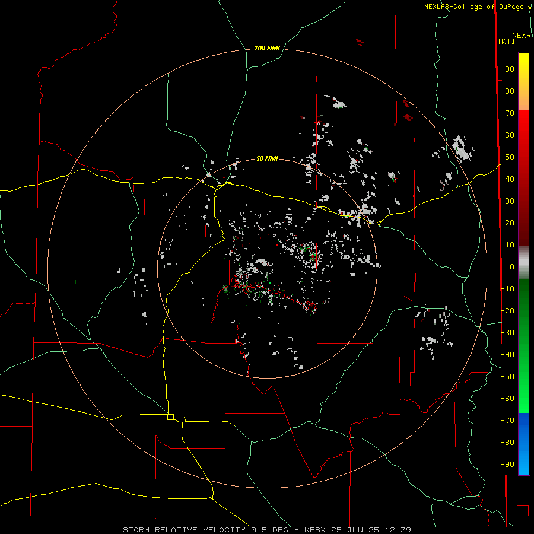Click the -70 label on the velocity scale
This screenshot has height=534, width=534.
507,421
